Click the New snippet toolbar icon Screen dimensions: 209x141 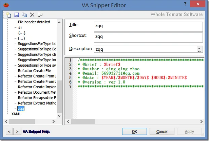point(9,15)
